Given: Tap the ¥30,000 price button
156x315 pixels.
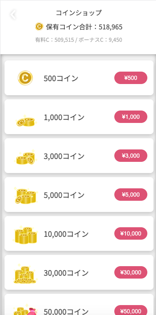Looking at the screenshot, I should 131,272.
